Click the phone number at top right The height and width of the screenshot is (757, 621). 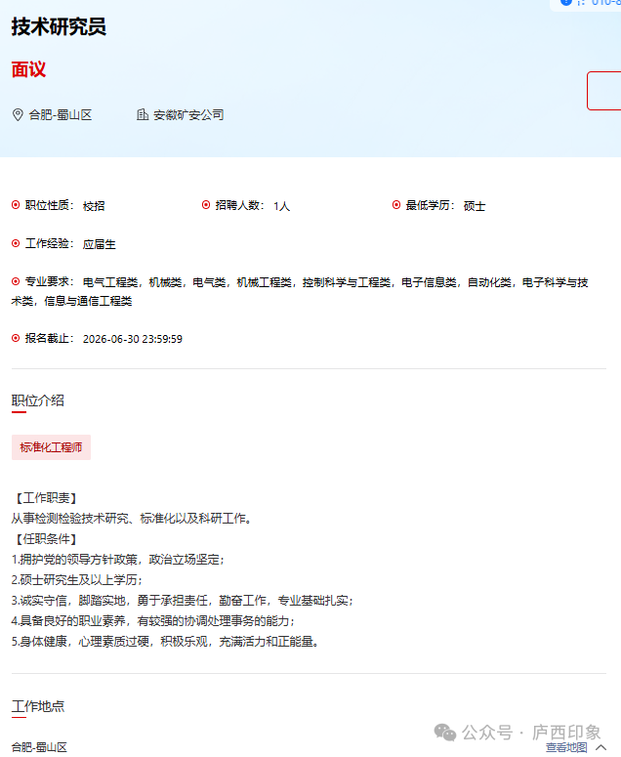pos(605,3)
